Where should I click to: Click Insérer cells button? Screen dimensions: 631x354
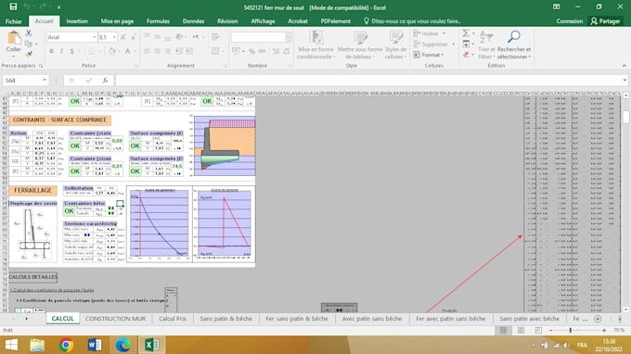click(430, 33)
